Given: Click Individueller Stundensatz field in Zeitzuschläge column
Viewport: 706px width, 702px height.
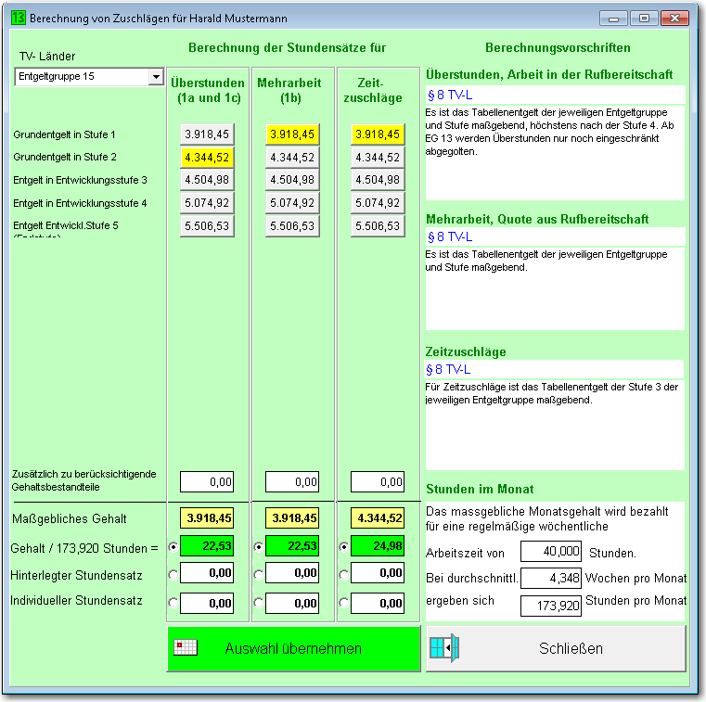Looking at the screenshot, I should 378,603.
